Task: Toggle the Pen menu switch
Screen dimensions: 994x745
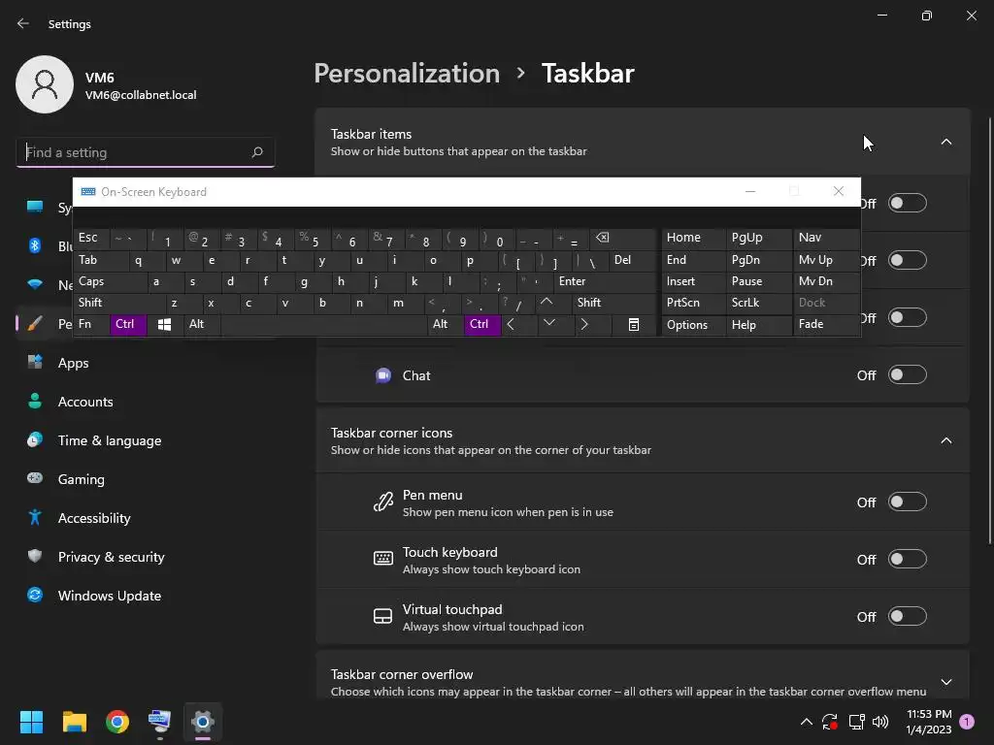Action: 908,502
